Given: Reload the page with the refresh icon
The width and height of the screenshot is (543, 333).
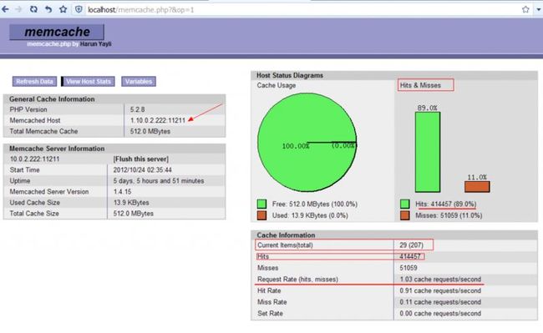Looking at the screenshot, I should coord(33,9).
